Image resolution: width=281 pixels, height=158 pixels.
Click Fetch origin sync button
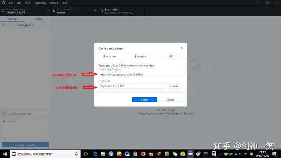click(122, 11)
